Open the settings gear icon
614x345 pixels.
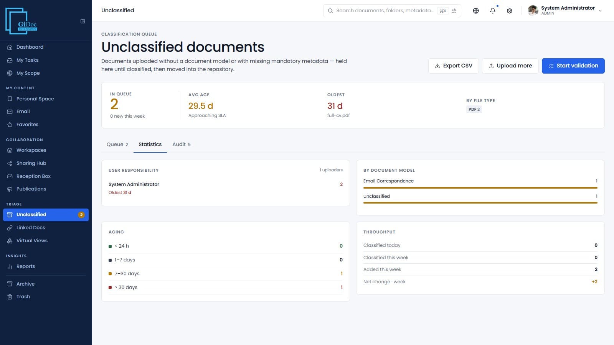(510, 11)
